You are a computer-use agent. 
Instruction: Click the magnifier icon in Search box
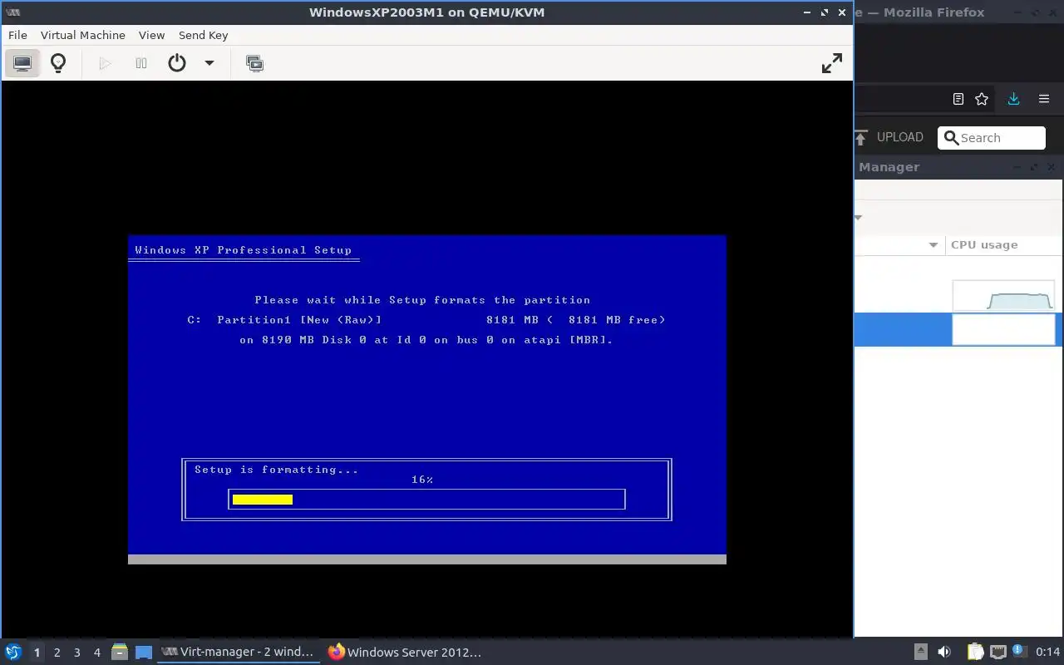pyautogui.click(x=951, y=138)
